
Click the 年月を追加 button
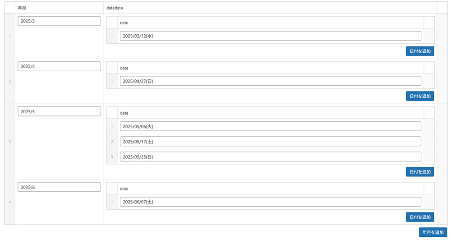coord(433,232)
